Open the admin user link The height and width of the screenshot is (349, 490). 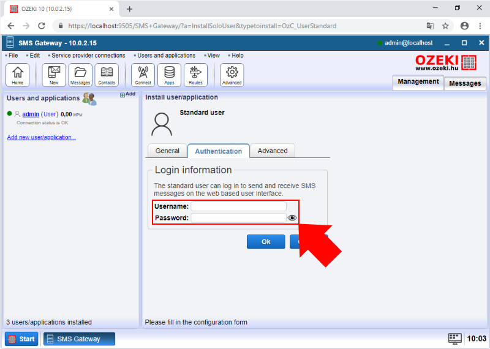point(31,114)
